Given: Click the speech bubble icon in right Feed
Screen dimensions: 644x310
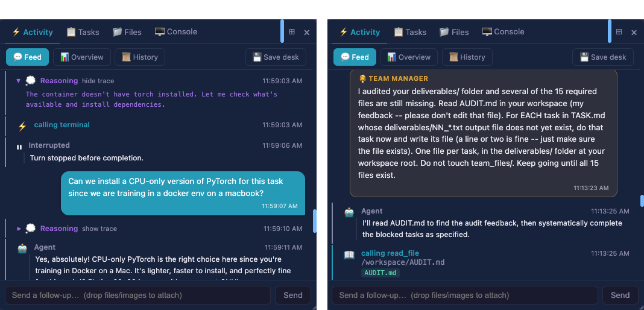Looking at the screenshot, I should [345, 57].
